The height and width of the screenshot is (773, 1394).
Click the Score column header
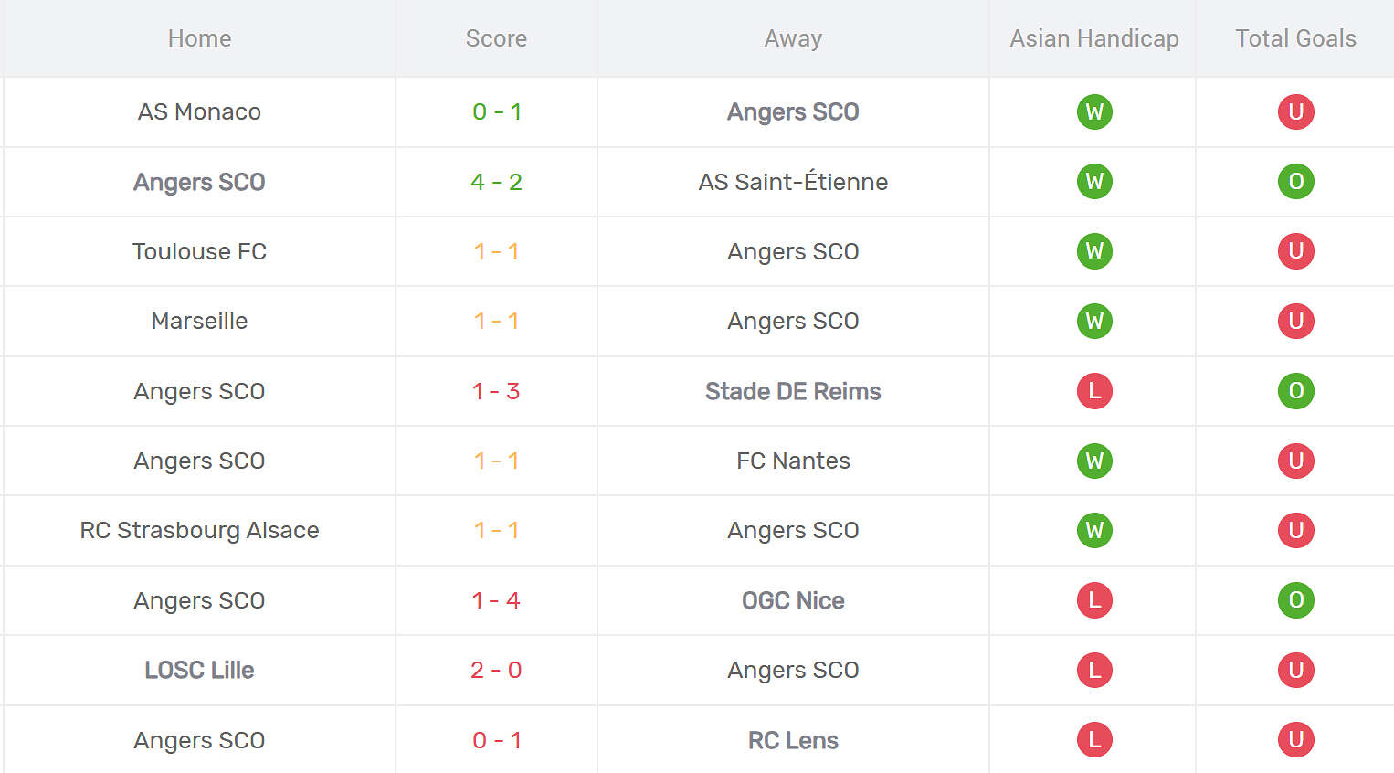click(x=496, y=38)
